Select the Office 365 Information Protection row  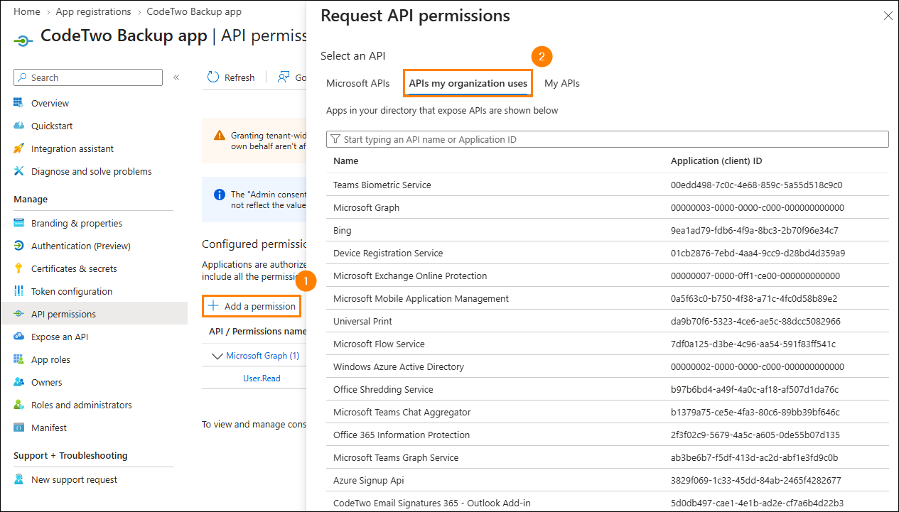coord(608,435)
